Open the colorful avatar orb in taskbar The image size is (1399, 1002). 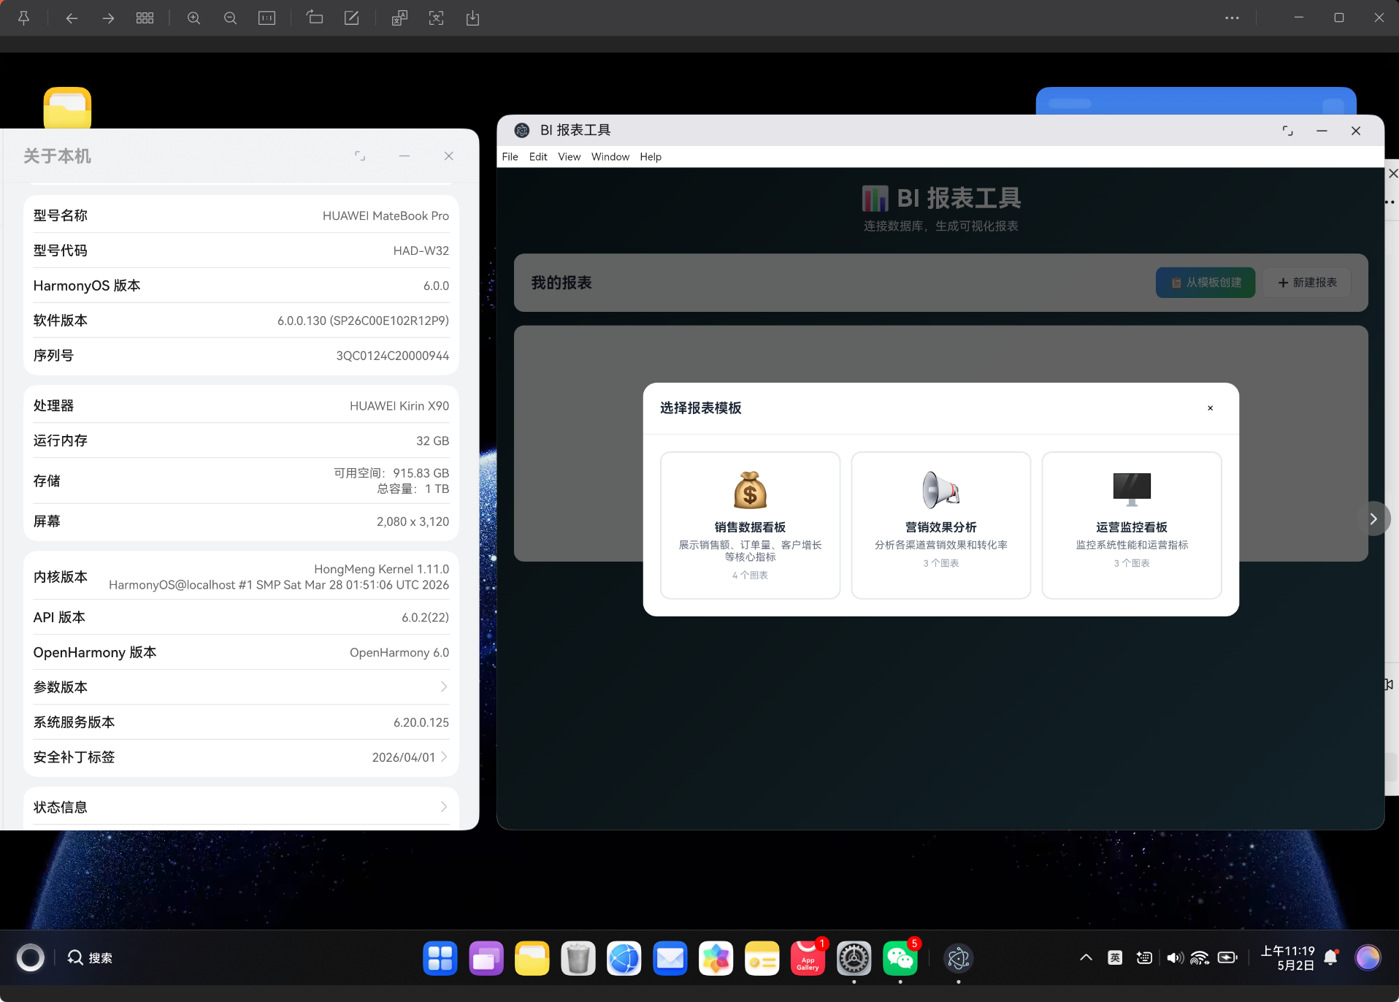coord(1368,957)
